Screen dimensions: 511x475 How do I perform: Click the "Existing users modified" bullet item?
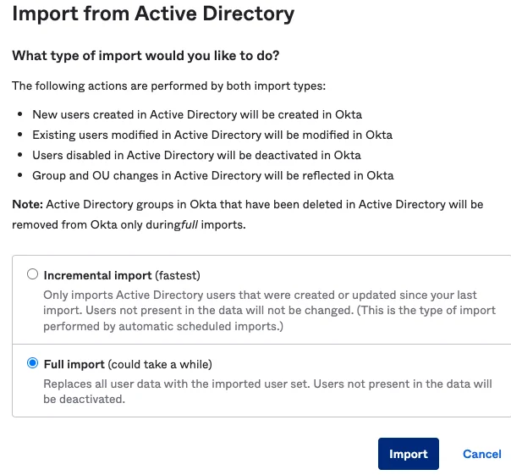212,135
